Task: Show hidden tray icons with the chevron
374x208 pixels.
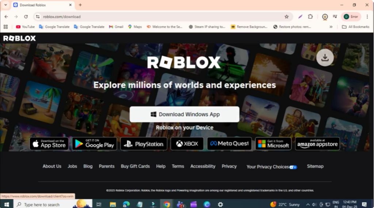Action: pos(308,205)
